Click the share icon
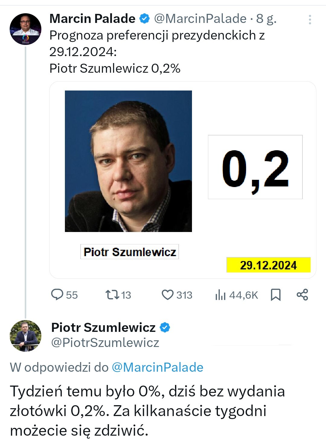This screenshot has height=445, width=326. tap(302, 294)
